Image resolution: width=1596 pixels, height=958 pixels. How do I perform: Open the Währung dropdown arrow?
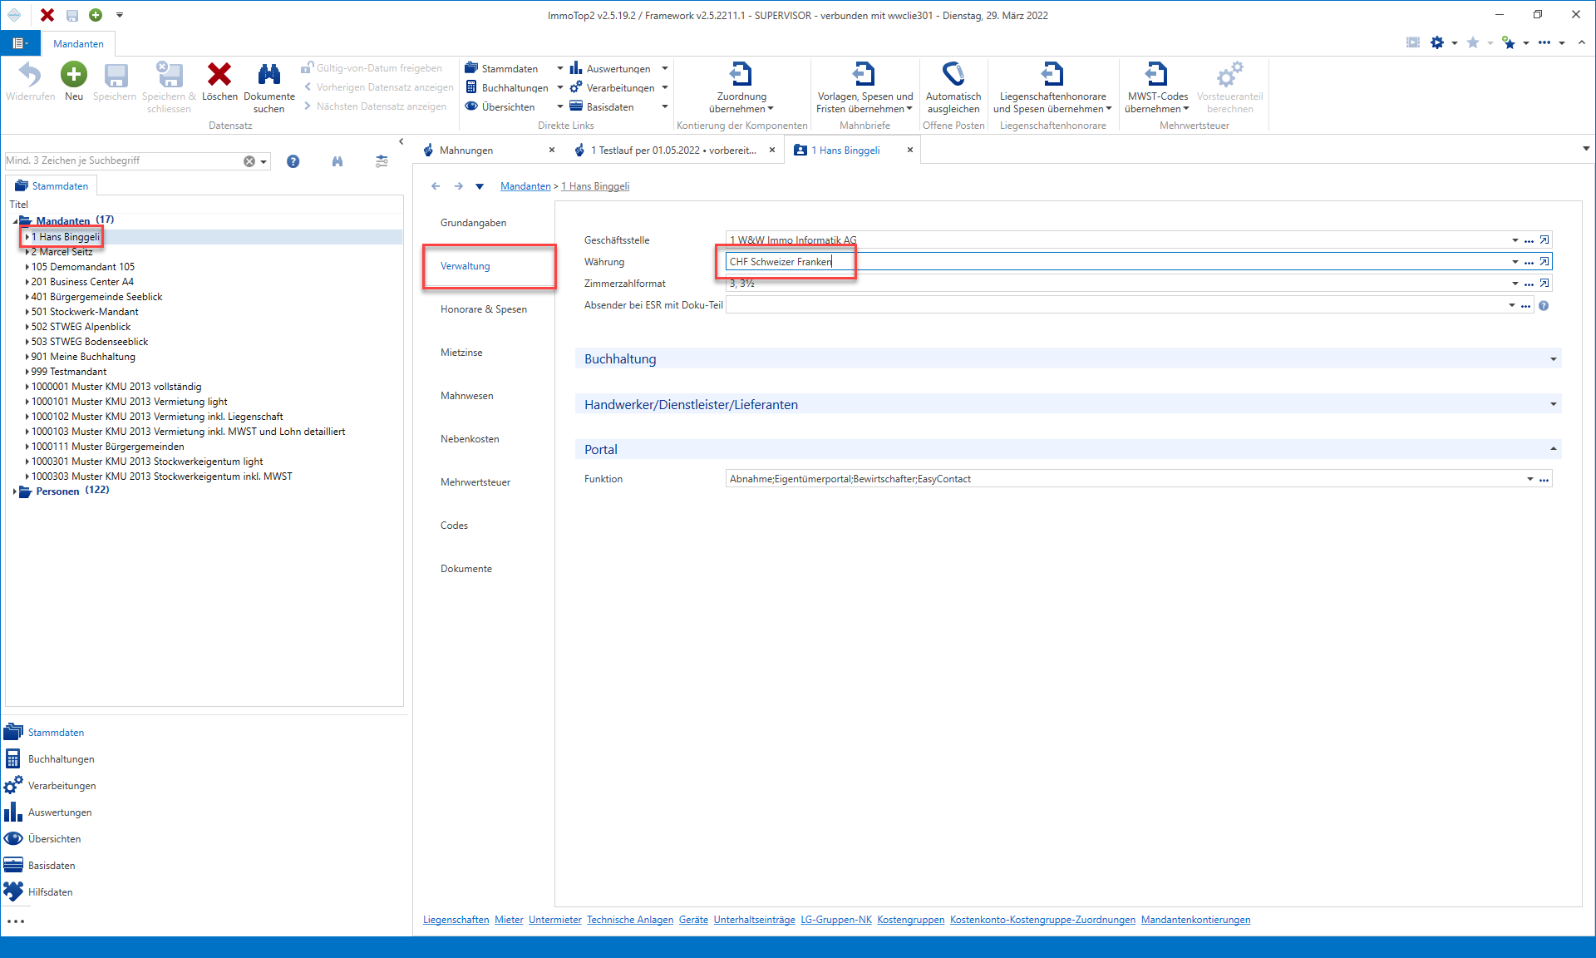1515,262
